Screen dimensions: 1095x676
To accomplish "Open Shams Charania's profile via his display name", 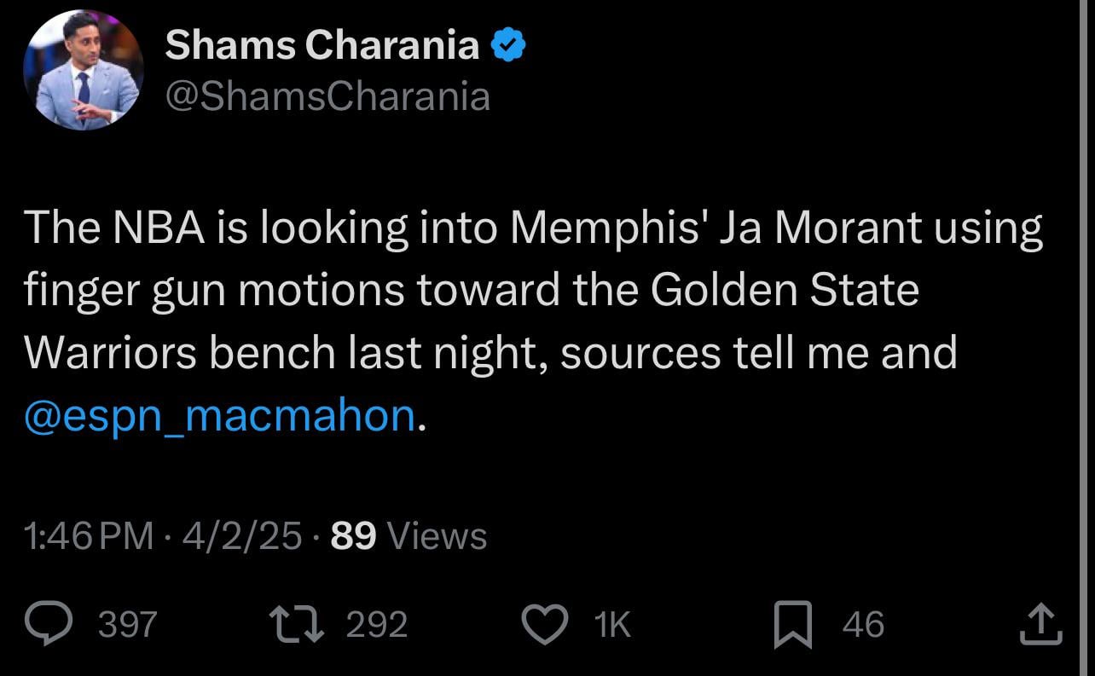I will 322,44.
